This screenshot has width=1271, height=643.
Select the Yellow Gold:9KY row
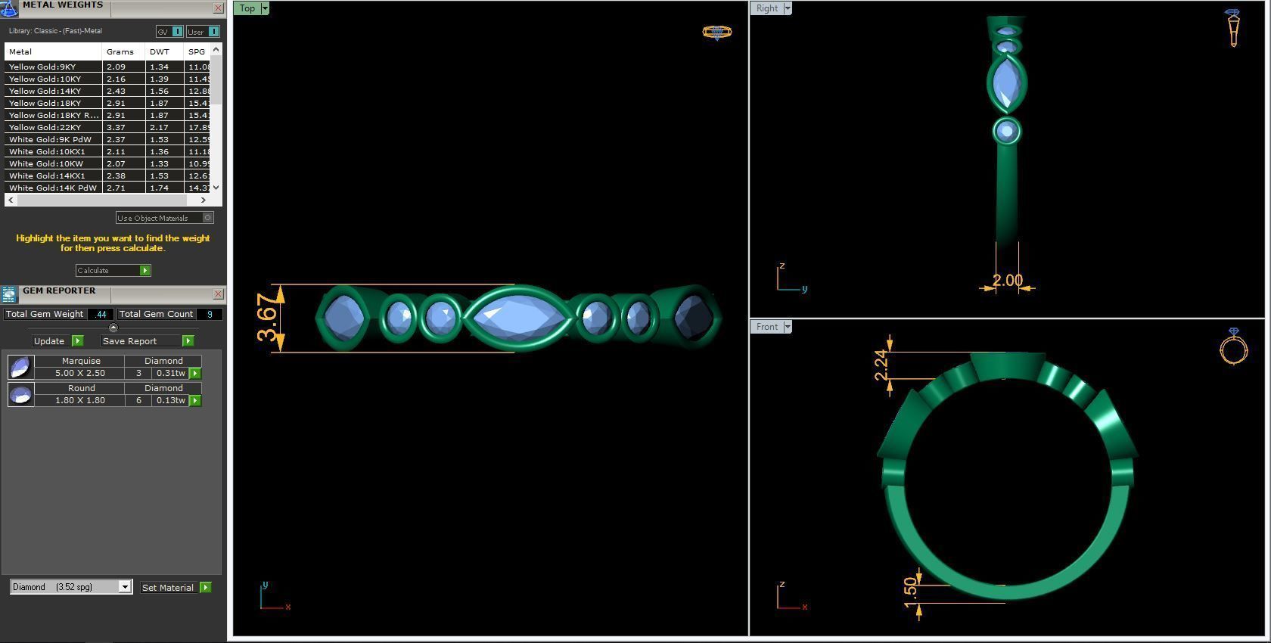click(x=108, y=67)
